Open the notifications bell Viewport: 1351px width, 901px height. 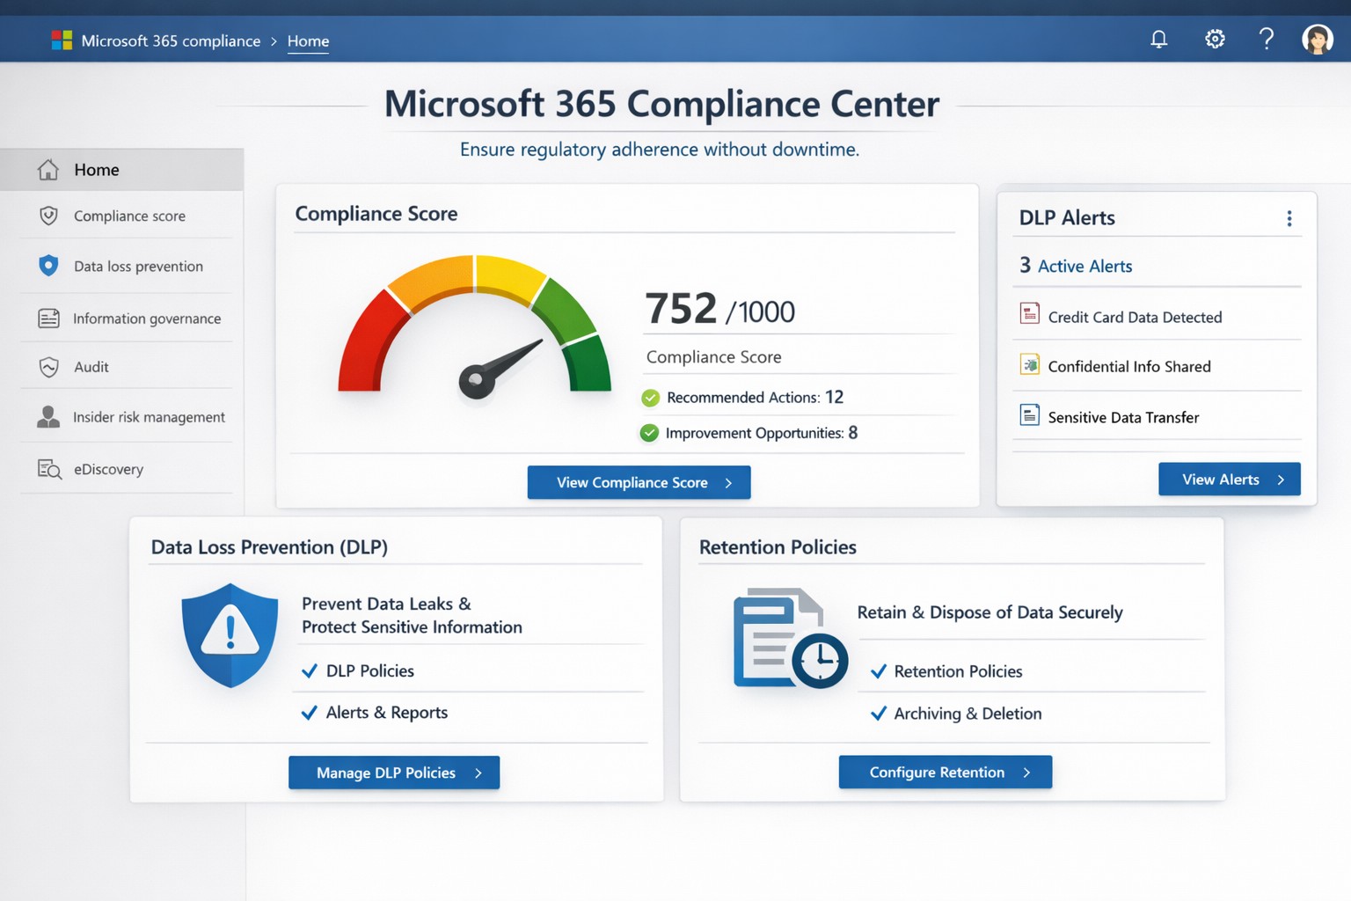point(1158,39)
